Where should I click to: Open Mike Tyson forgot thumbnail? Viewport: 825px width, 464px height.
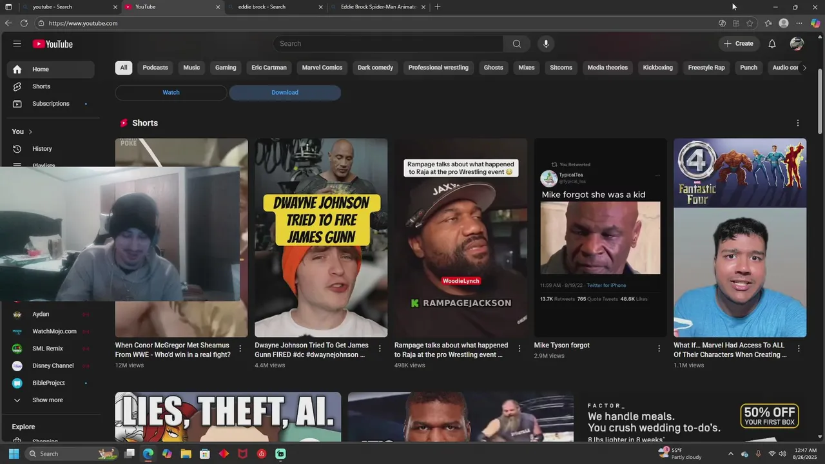[600, 238]
